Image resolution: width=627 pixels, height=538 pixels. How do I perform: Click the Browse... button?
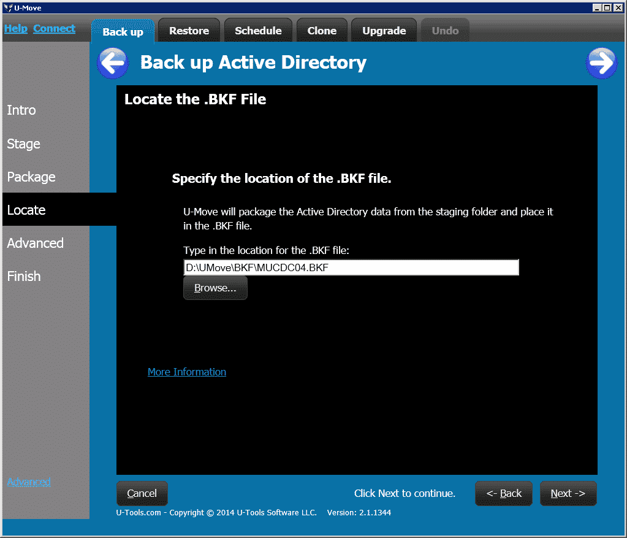[x=215, y=288]
